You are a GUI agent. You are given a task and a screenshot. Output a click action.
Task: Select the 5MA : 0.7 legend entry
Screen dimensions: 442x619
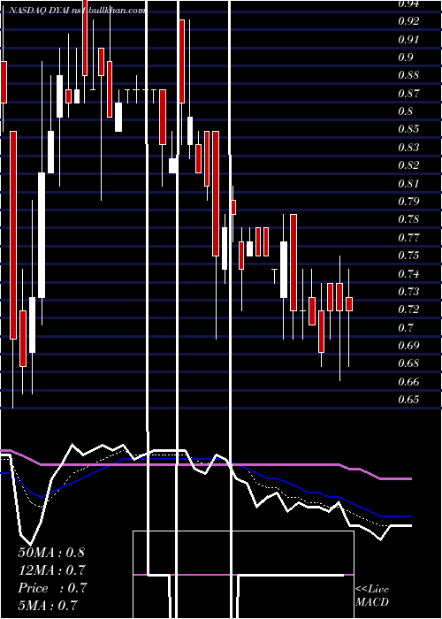pyautogui.click(x=48, y=606)
